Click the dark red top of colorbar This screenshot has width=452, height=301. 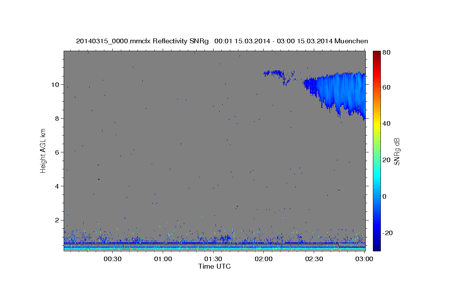pos(377,55)
